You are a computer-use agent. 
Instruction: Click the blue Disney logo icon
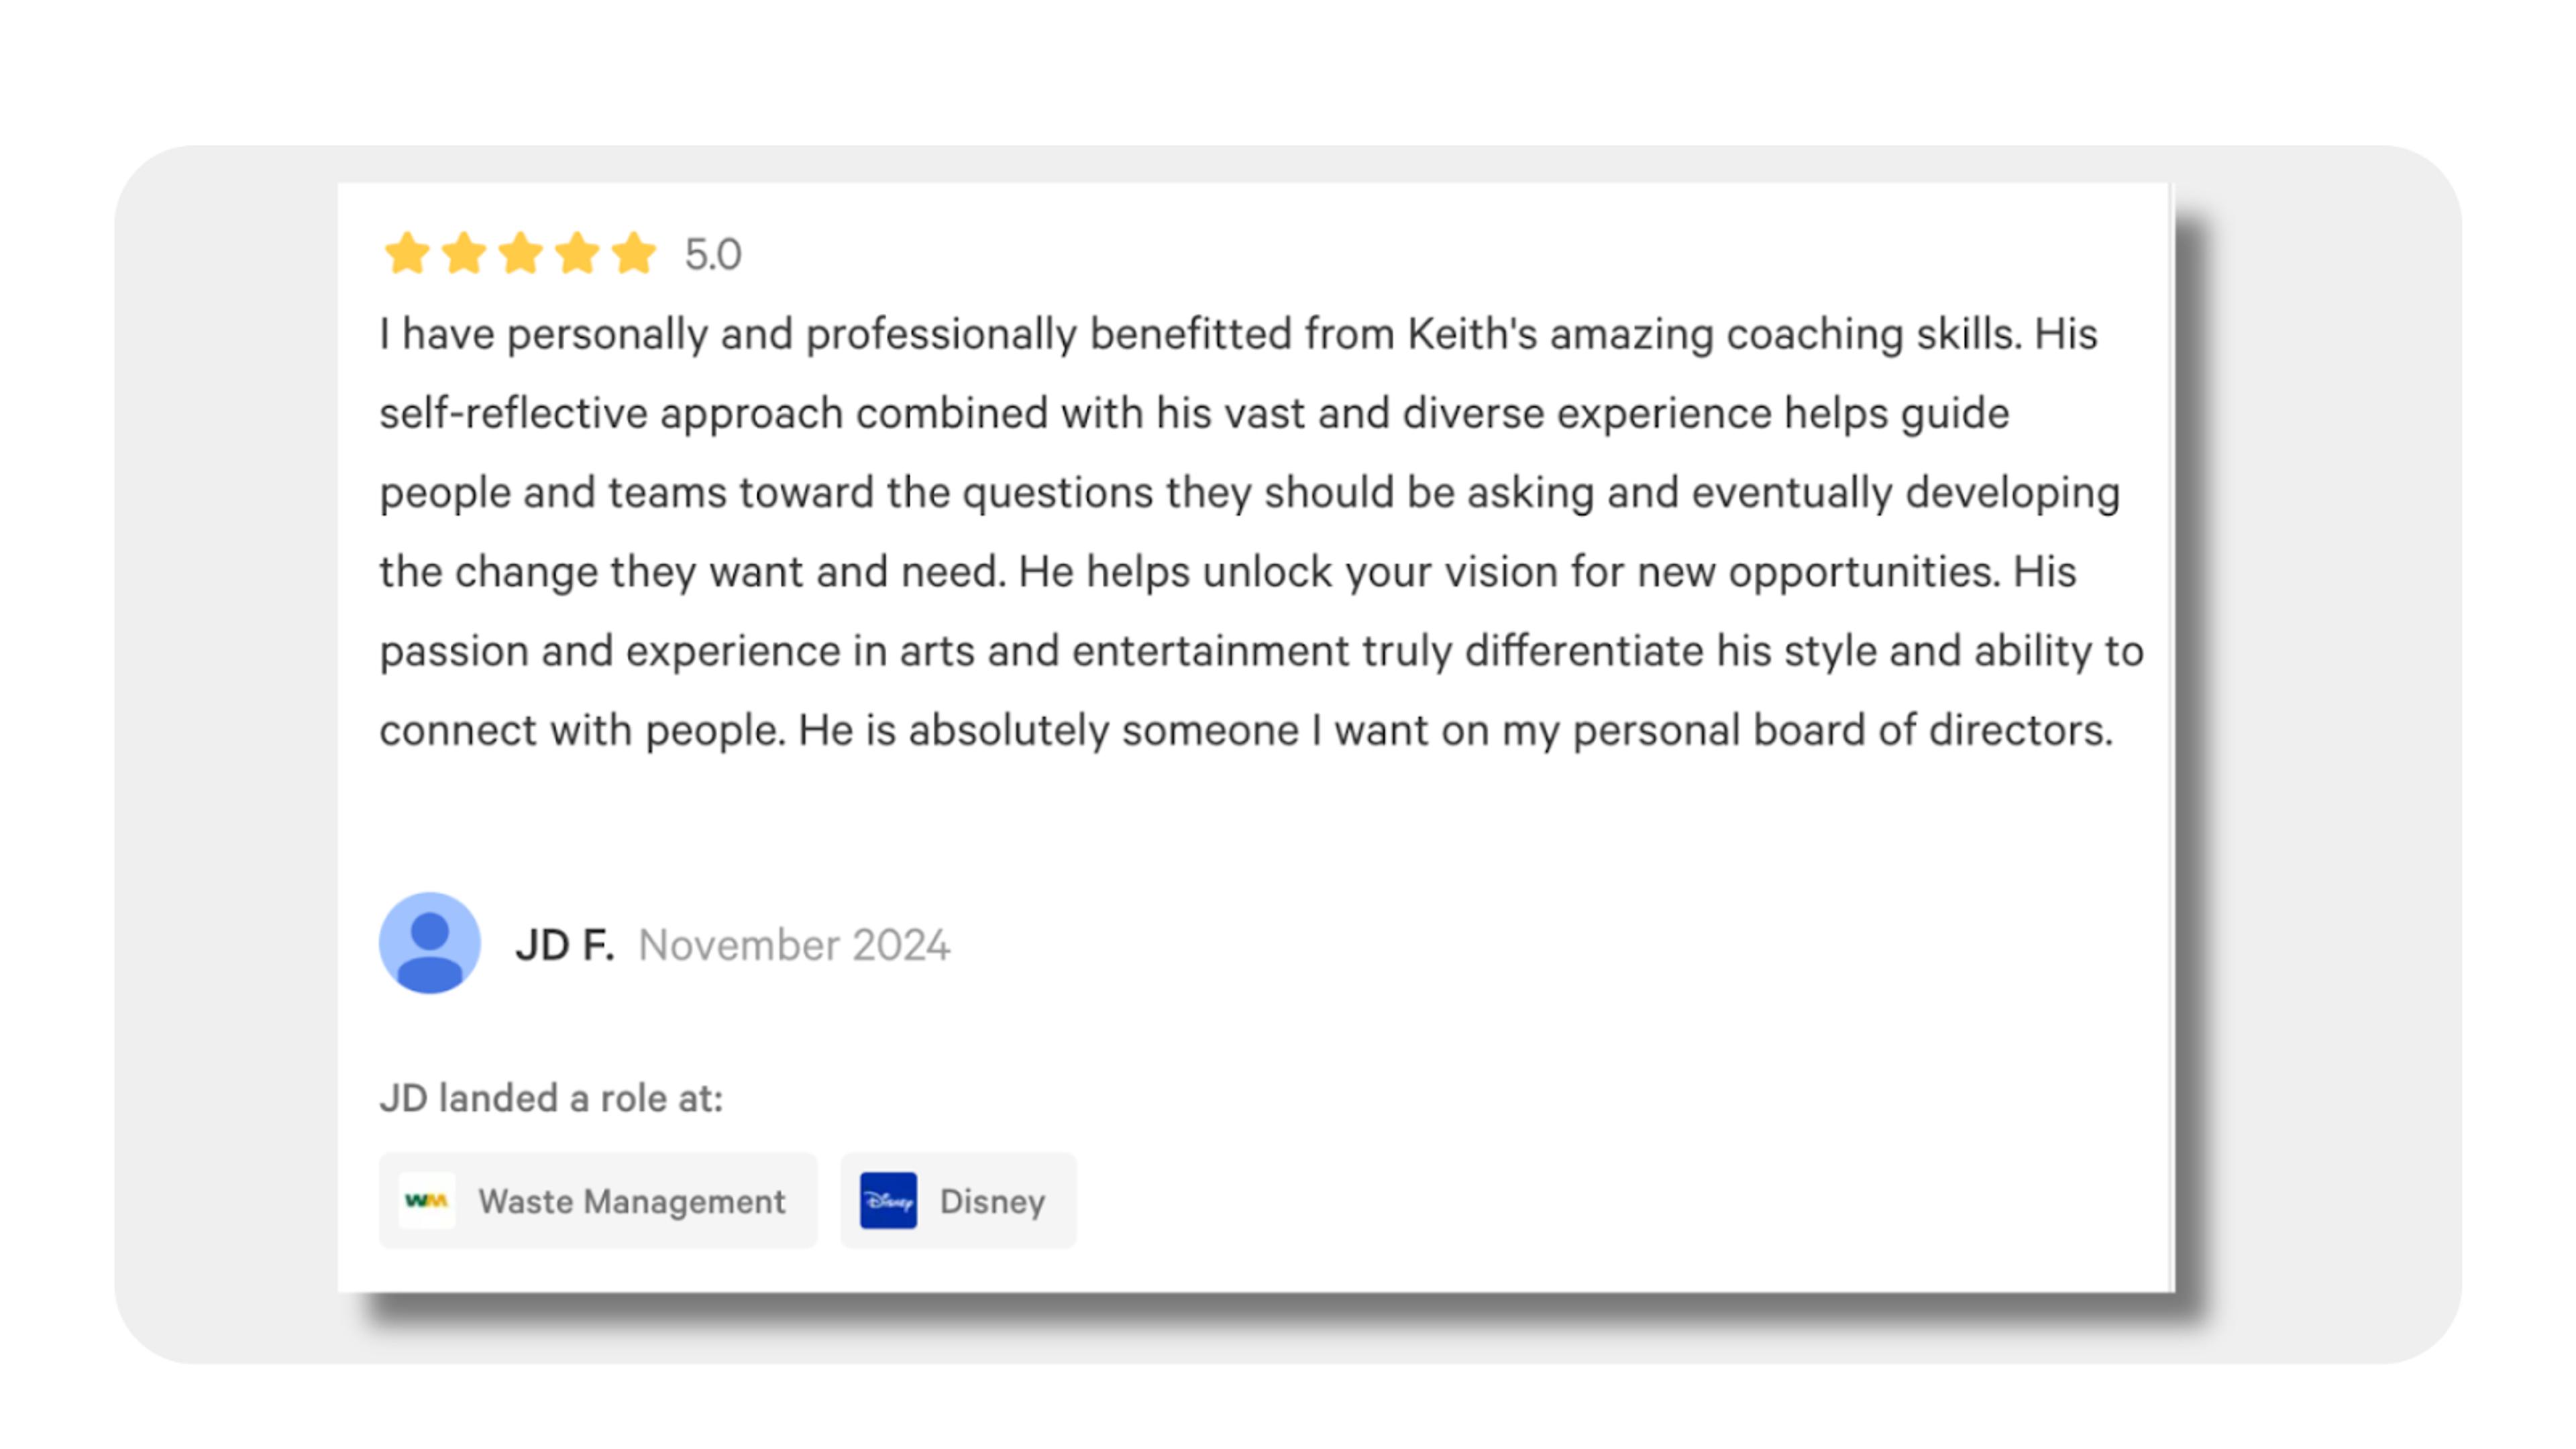[x=888, y=1200]
